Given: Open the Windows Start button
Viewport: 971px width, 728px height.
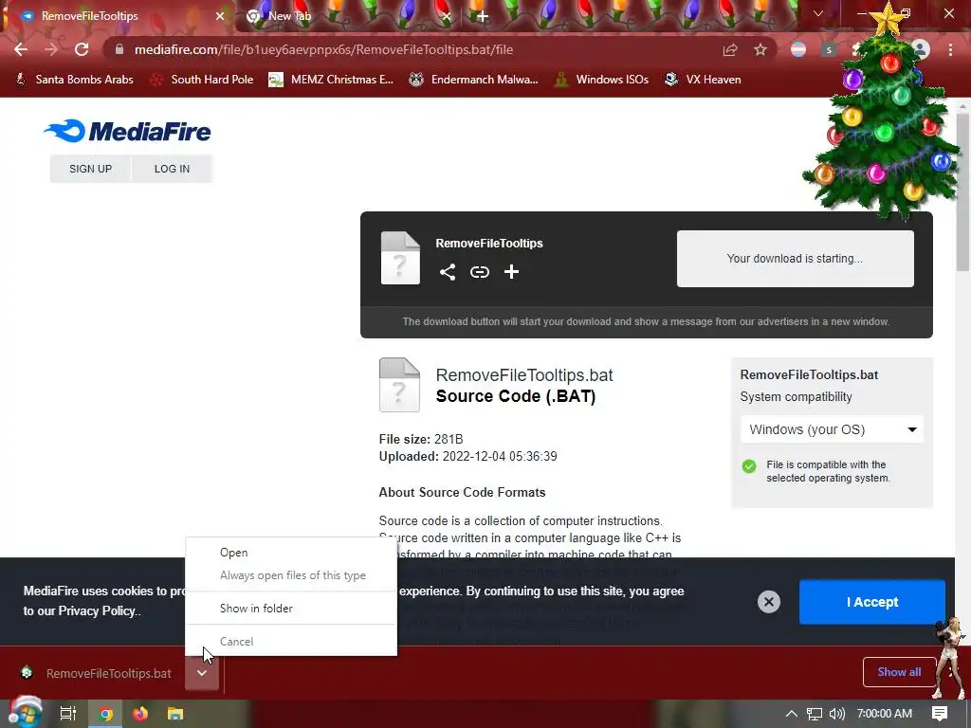Looking at the screenshot, I should click(x=25, y=713).
